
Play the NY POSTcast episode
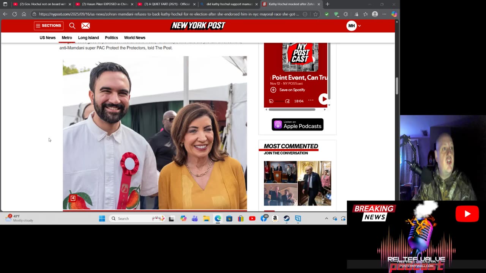point(323,99)
